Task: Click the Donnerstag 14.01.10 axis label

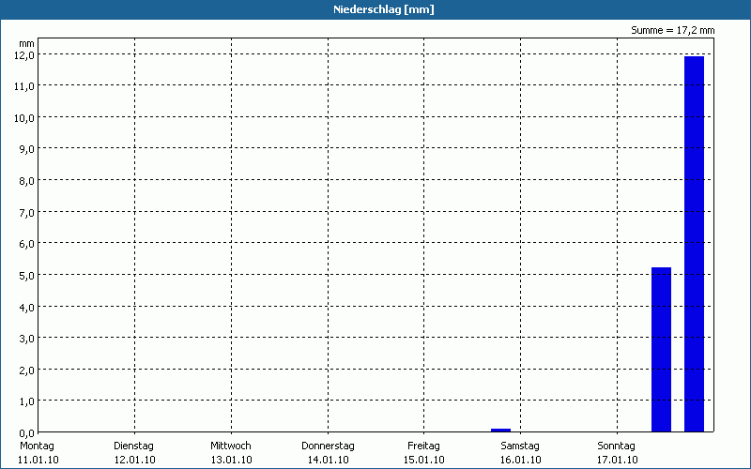Action: pos(328,453)
